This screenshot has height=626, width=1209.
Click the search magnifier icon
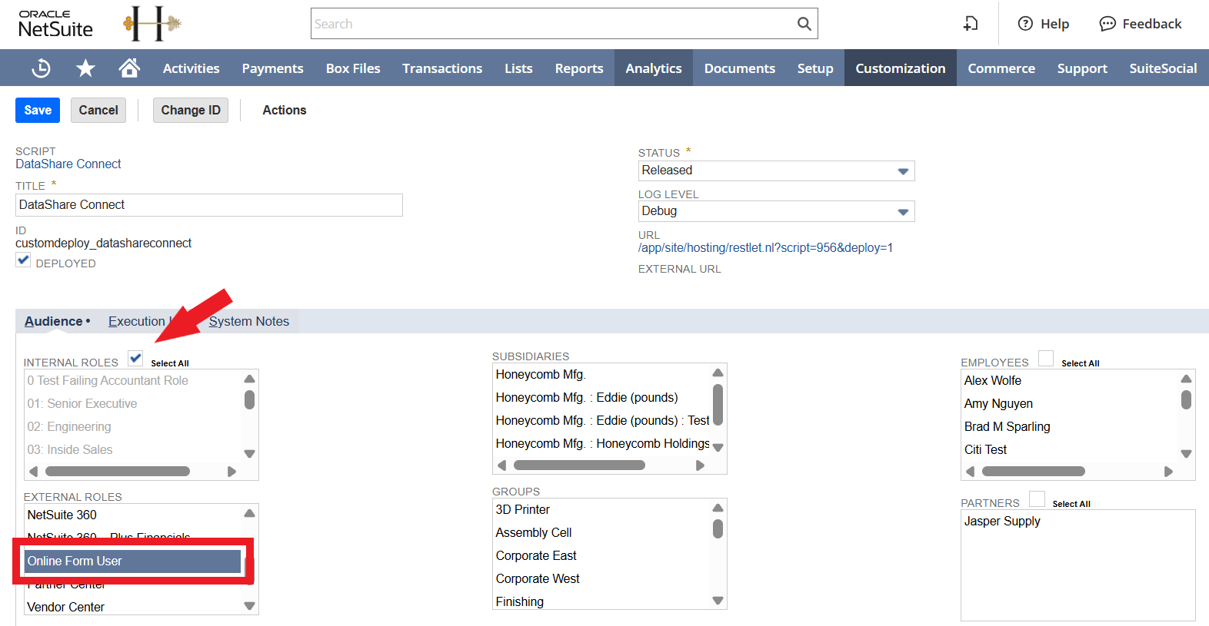click(x=804, y=24)
